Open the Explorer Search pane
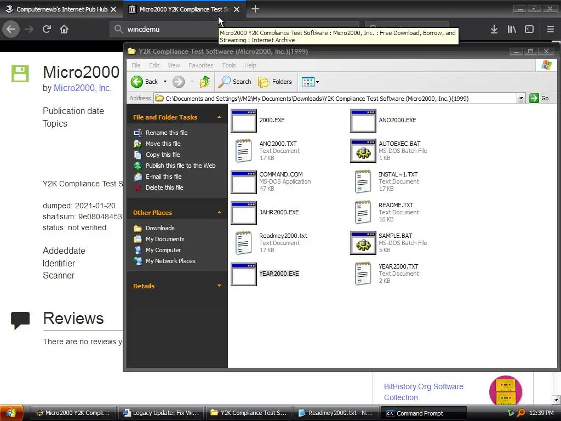The image size is (561, 421). (x=234, y=82)
